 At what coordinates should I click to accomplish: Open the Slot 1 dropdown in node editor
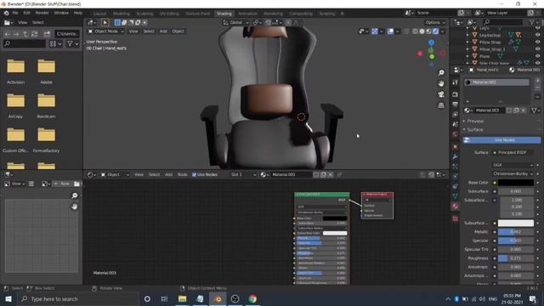point(244,174)
